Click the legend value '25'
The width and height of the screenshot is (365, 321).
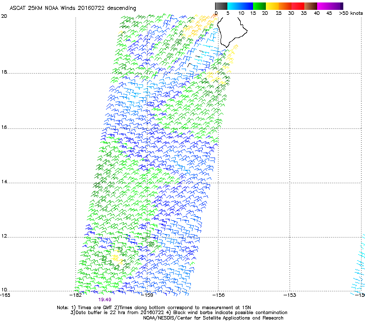[279, 13]
